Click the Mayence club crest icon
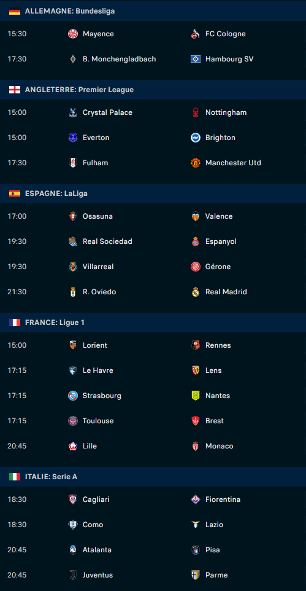306x591 pixels. (72, 34)
